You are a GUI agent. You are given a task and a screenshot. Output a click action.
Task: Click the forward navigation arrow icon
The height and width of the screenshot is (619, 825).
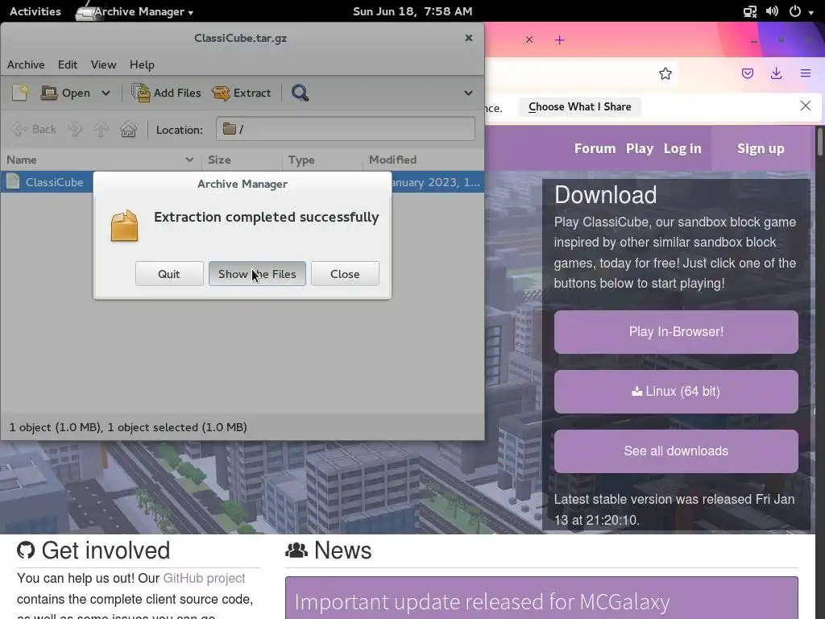75,130
